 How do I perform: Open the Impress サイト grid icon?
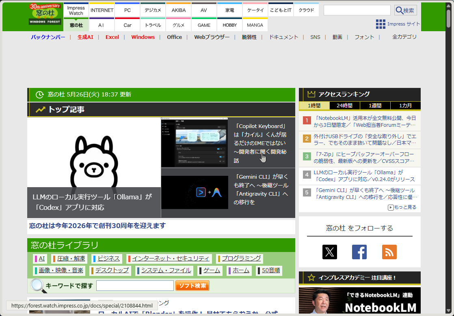click(x=380, y=24)
